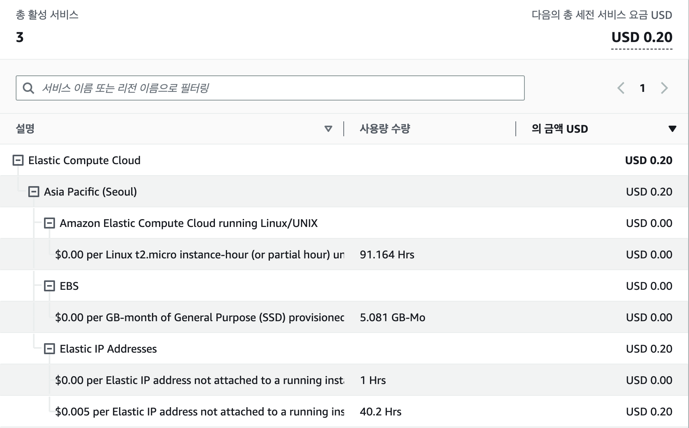Screen dimensions: 689x428
Task: Click total USD 0.20 dashed amount
Action: [642, 38]
